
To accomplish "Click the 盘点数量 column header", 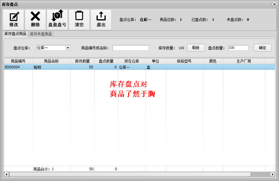I will (x=106, y=61).
